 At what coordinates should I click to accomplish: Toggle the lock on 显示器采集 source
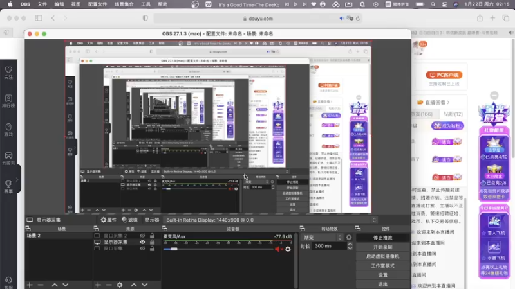pos(152,242)
